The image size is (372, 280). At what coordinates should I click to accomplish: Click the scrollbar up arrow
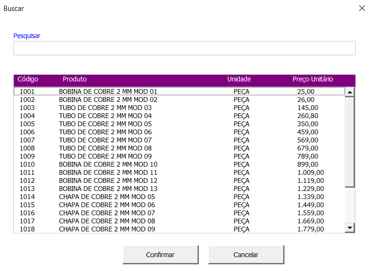(350, 92)
